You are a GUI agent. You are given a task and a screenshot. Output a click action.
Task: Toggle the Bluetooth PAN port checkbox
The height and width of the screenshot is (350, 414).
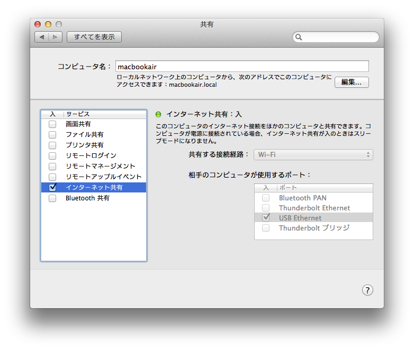266,198
